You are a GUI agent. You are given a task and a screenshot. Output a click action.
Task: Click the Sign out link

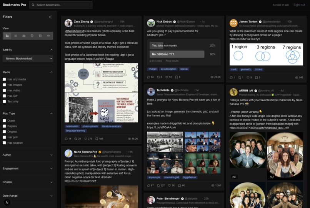tap(299, 5)
